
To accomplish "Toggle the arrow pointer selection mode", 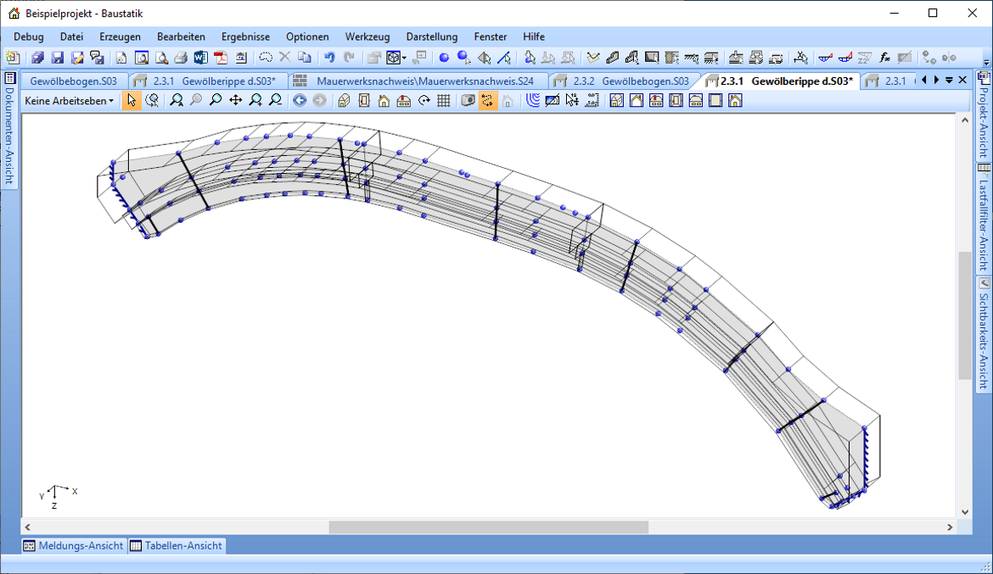I will click(131, 101).
